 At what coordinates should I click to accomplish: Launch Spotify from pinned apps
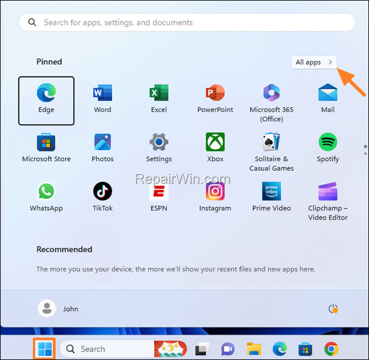click(328, 148)
